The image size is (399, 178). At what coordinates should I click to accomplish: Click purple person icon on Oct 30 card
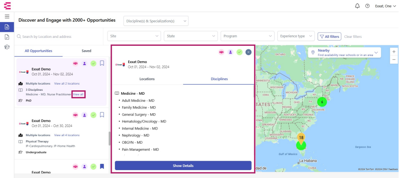pos(84,115)
